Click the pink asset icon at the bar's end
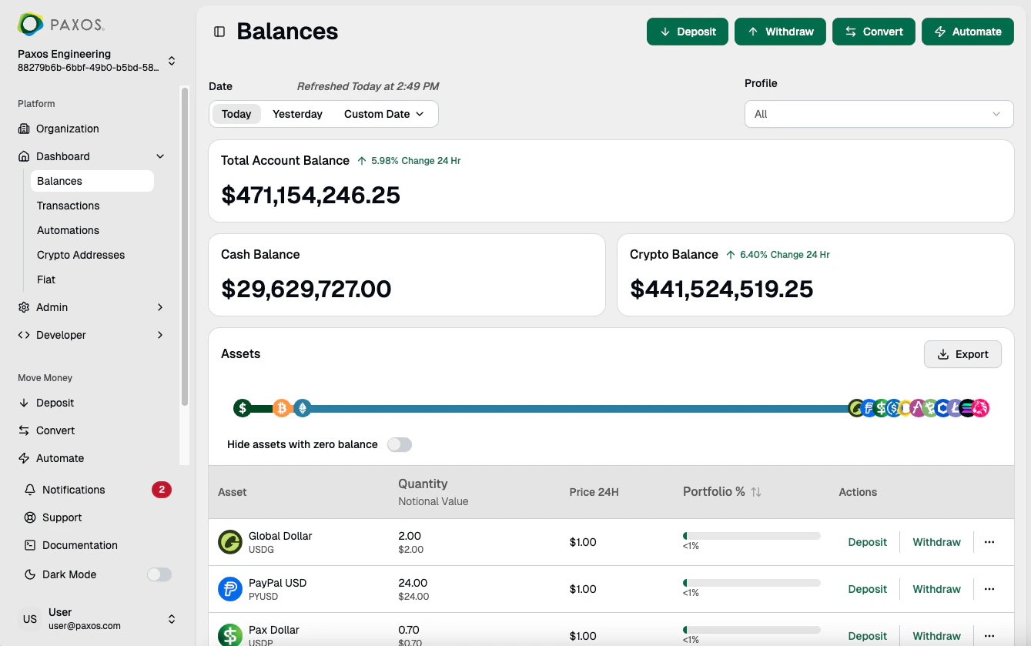 [980, 408]
